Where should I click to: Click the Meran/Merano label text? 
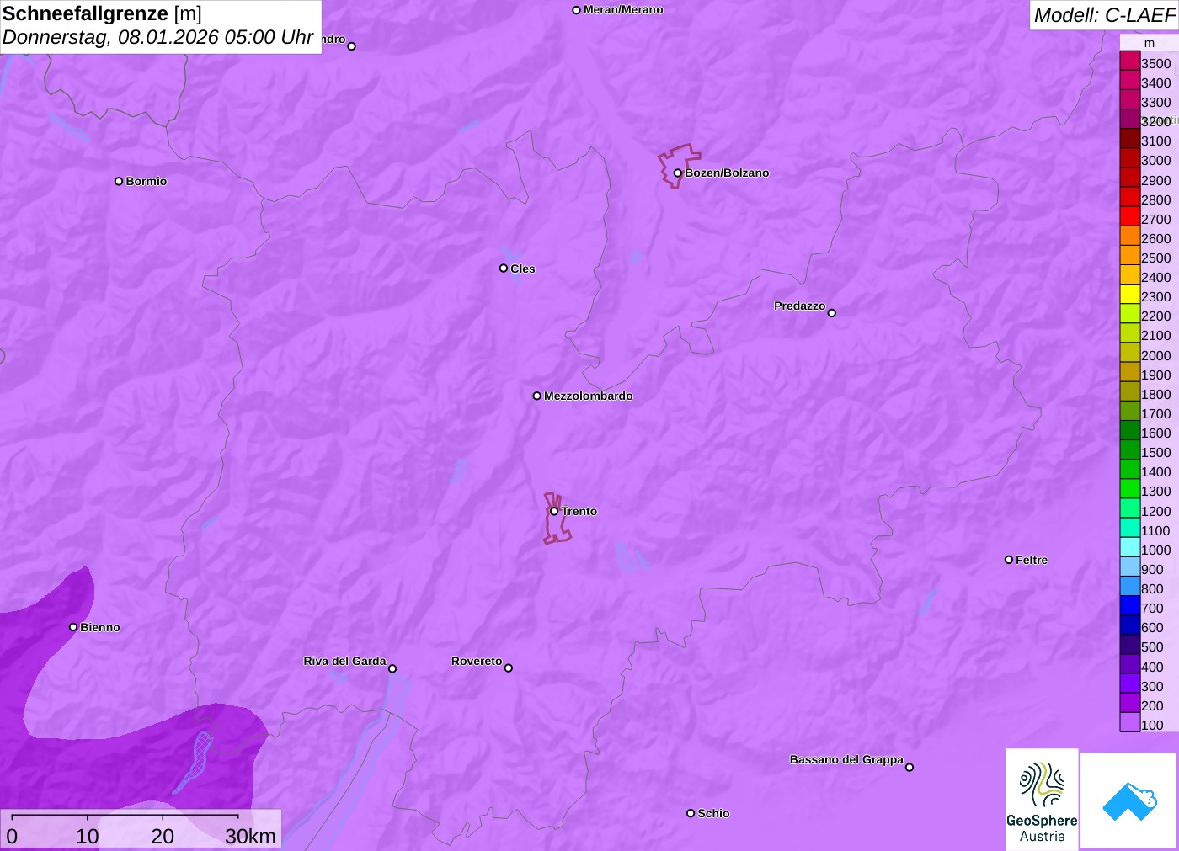point(623,10)
